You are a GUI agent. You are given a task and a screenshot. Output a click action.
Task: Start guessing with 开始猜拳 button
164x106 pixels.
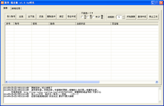(x=131, y=17)
